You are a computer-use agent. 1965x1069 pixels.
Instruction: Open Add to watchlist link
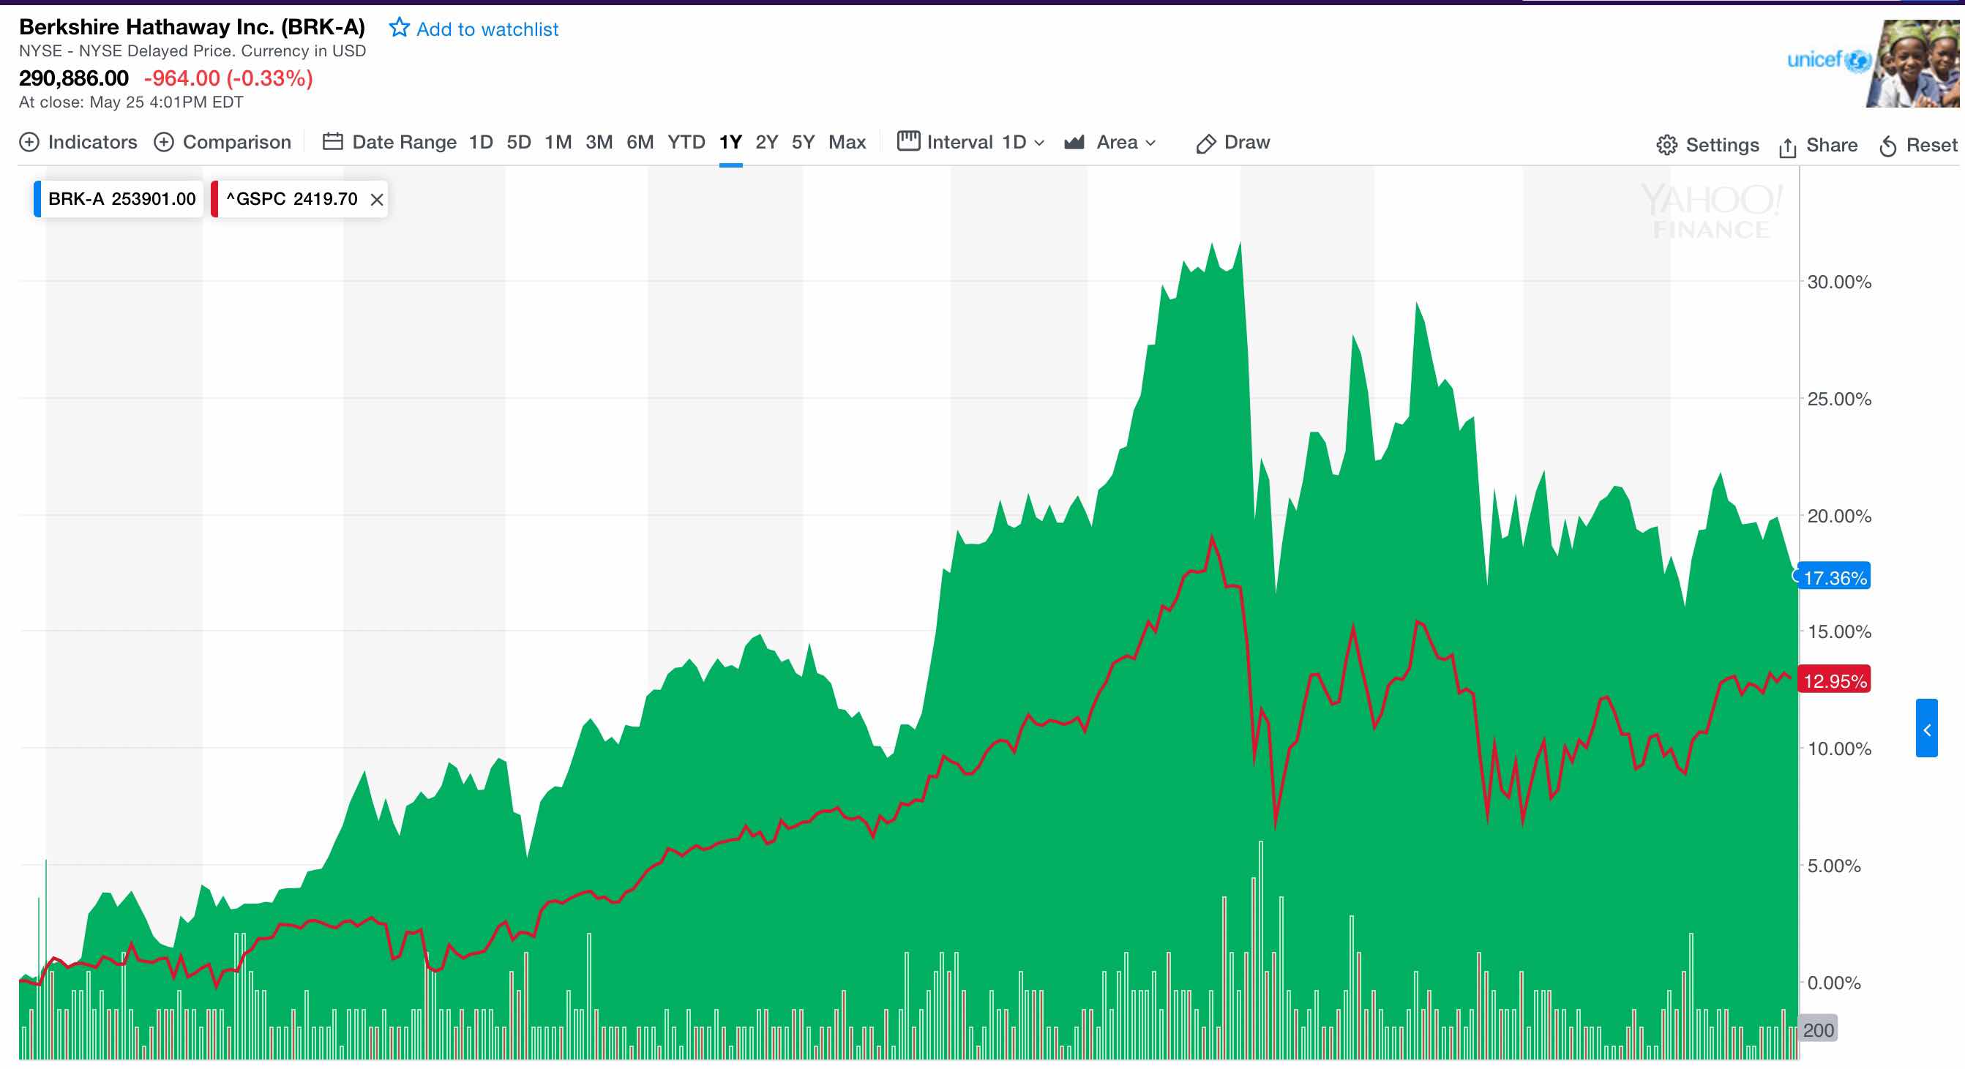(x=487, y=29)
